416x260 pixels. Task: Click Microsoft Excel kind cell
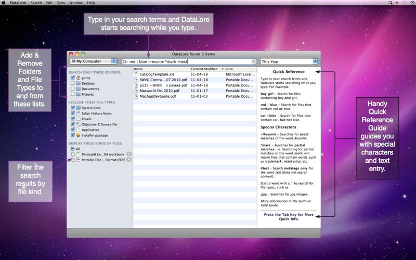(240, 74)
